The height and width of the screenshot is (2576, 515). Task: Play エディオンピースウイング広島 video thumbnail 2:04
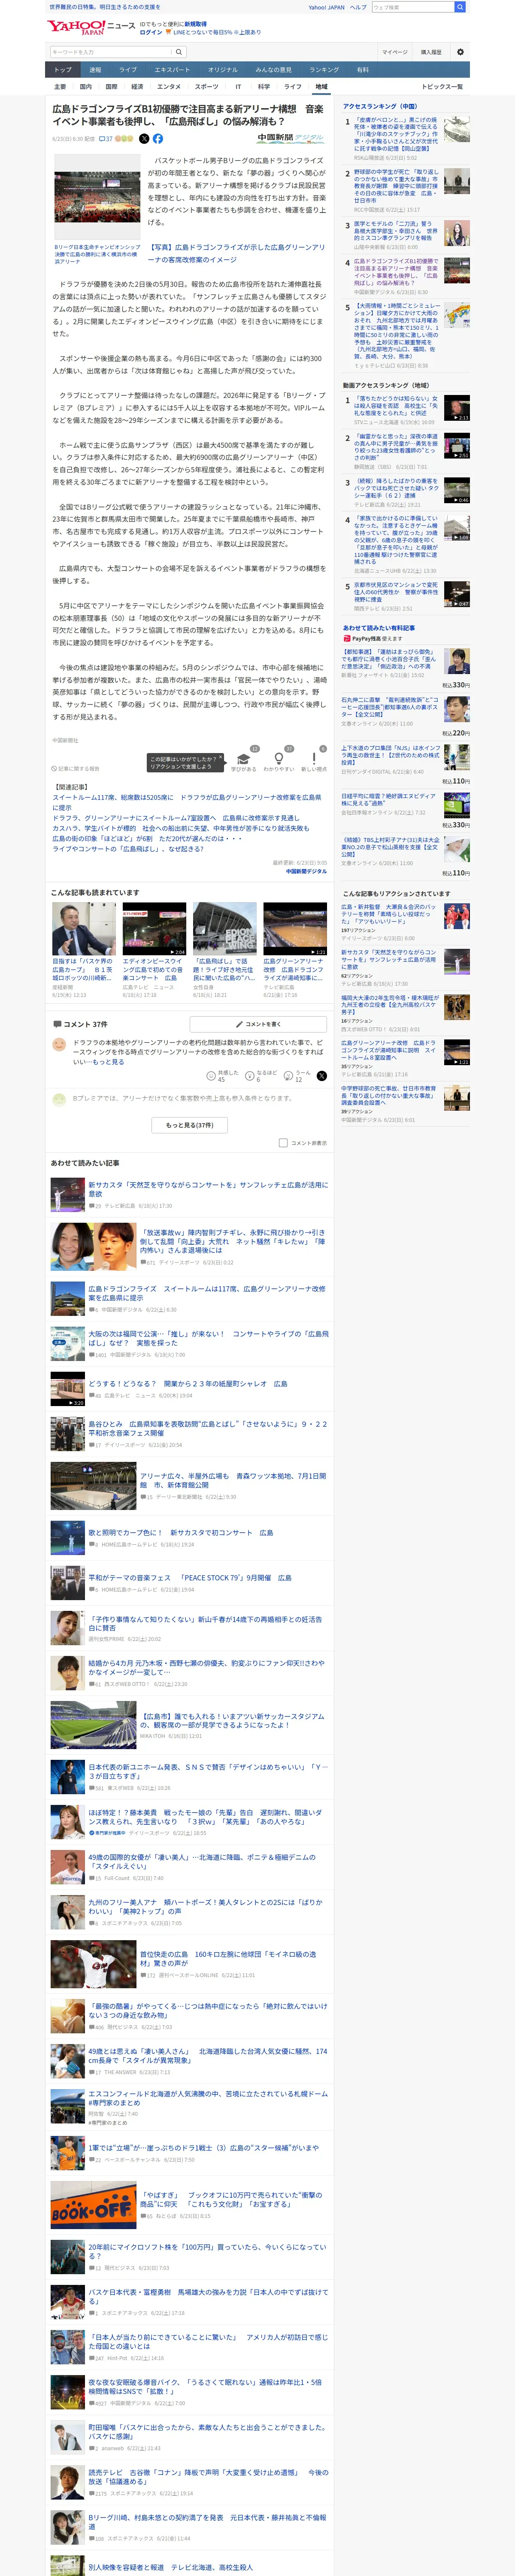pos(155,929)
